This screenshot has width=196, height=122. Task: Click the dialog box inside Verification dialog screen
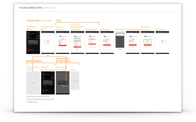click(x=33, y=42)
